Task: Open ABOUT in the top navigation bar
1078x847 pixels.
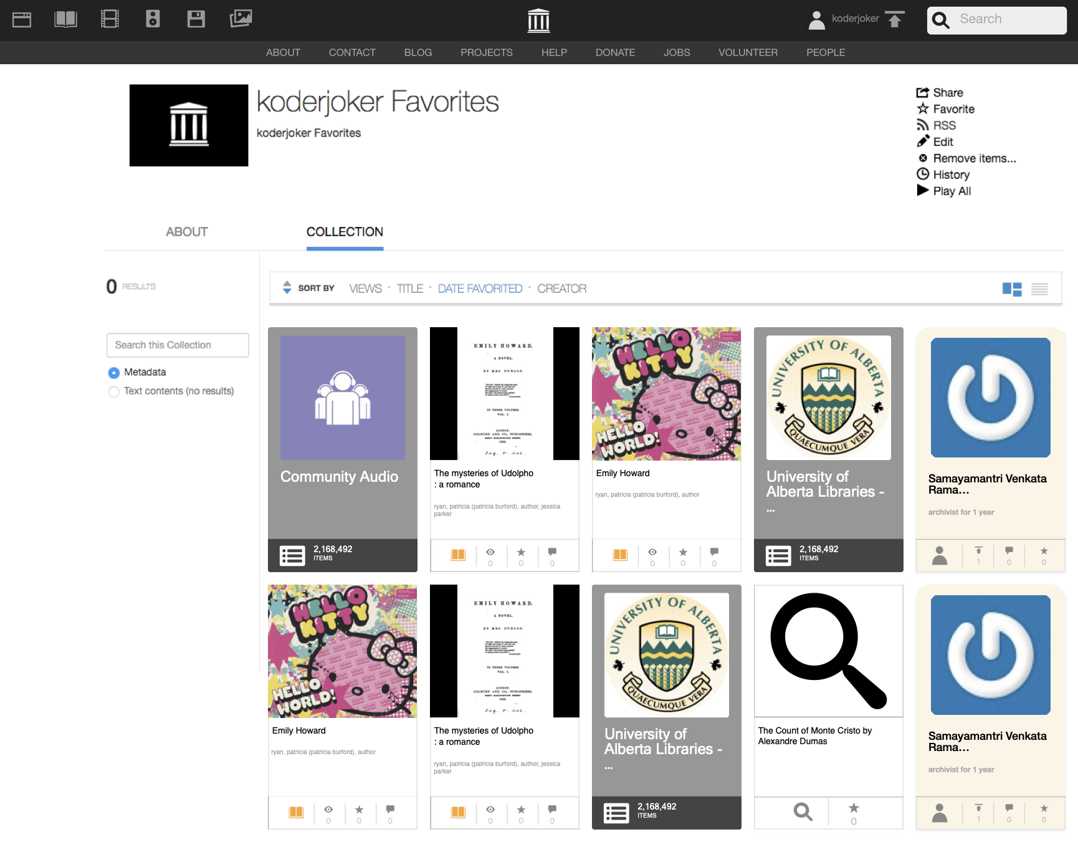Action: click(283, 52)
